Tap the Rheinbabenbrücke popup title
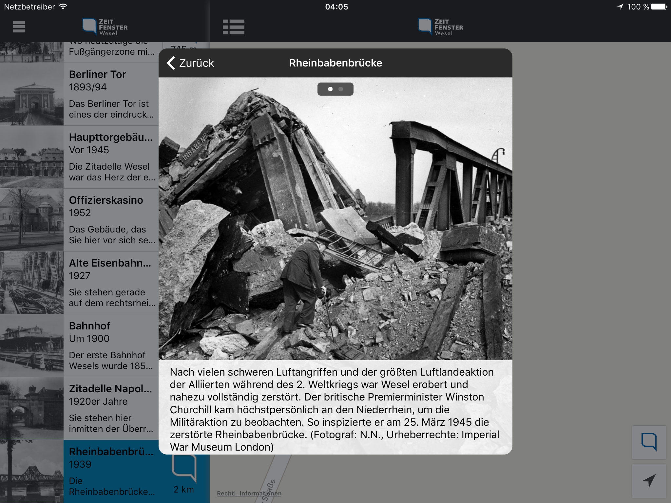The image size is (671, 503). tap(335, 63)
